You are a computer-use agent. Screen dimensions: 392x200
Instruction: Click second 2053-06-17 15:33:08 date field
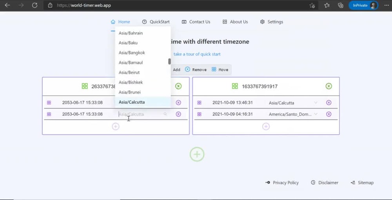tap(82, 114)
